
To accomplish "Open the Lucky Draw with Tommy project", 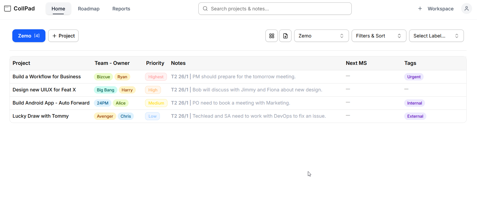I will point(41,116).
